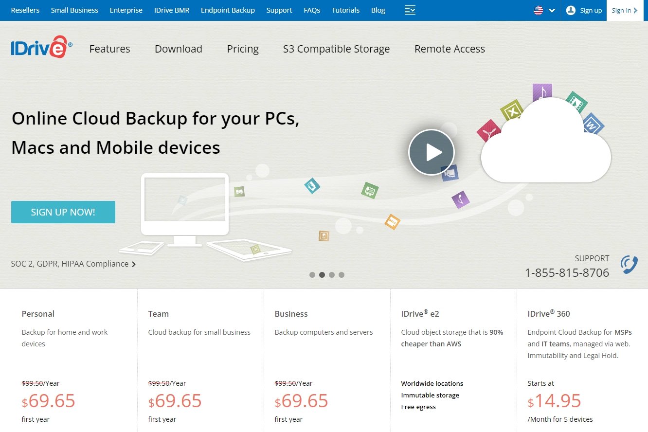648x432 pixels.
Task: Go to Small Business
Action: click(74, 10)
